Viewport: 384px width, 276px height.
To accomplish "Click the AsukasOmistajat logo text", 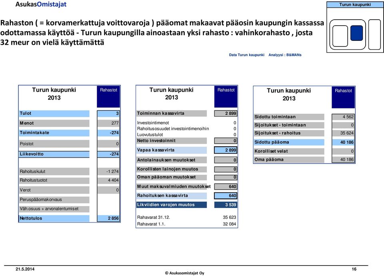I will point(41,4).
